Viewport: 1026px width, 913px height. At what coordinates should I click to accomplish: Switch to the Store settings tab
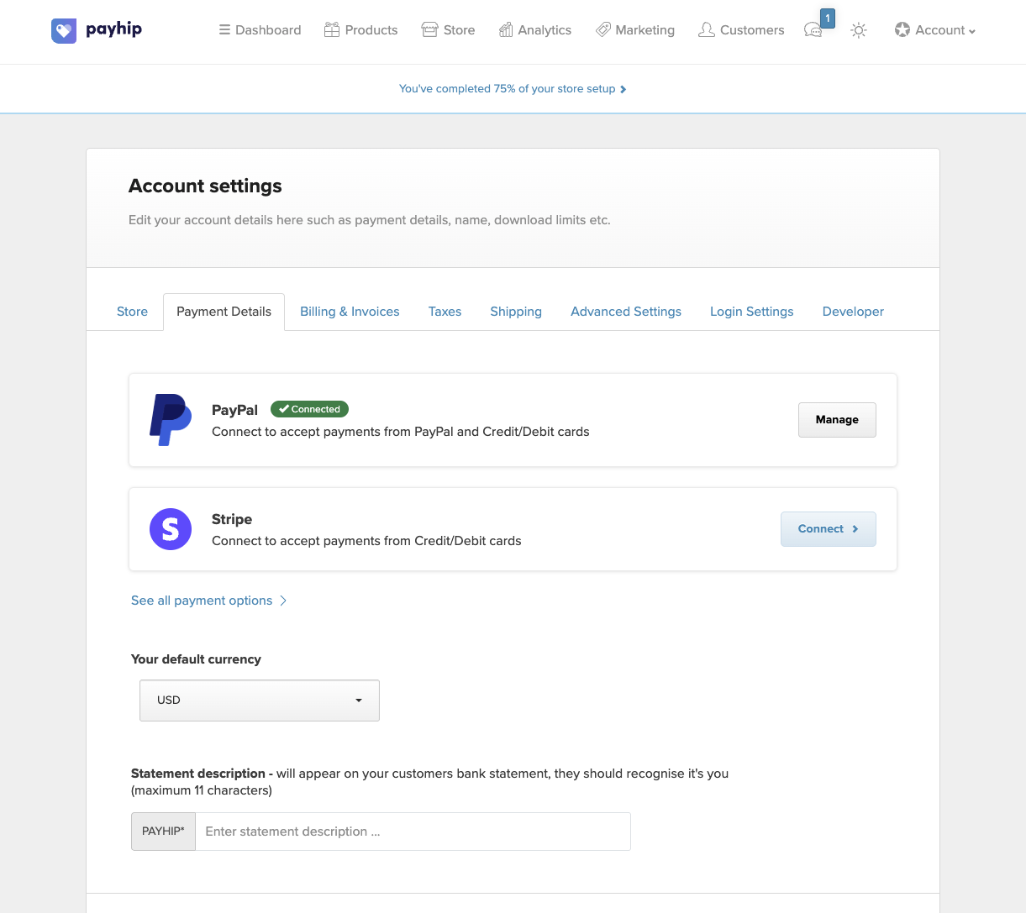pos(132,312)
